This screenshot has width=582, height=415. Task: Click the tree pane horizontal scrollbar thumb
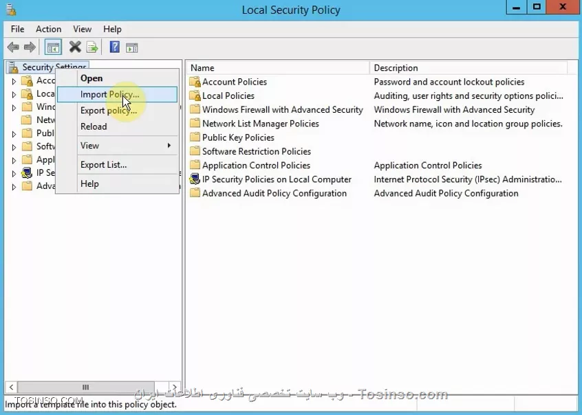86,388
